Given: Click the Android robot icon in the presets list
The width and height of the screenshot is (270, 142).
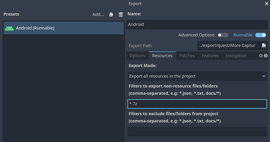Looking at the screenshot, I should tap(9, 28).
